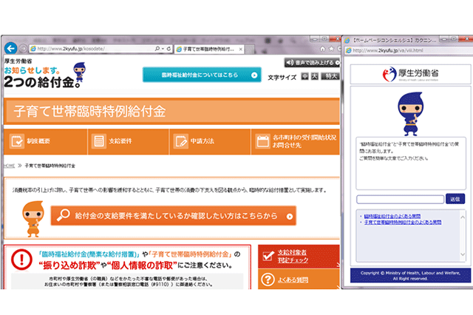Open a new blank browser tab
This screenshot has width=473, height=315.
click(x=250, y=50)
